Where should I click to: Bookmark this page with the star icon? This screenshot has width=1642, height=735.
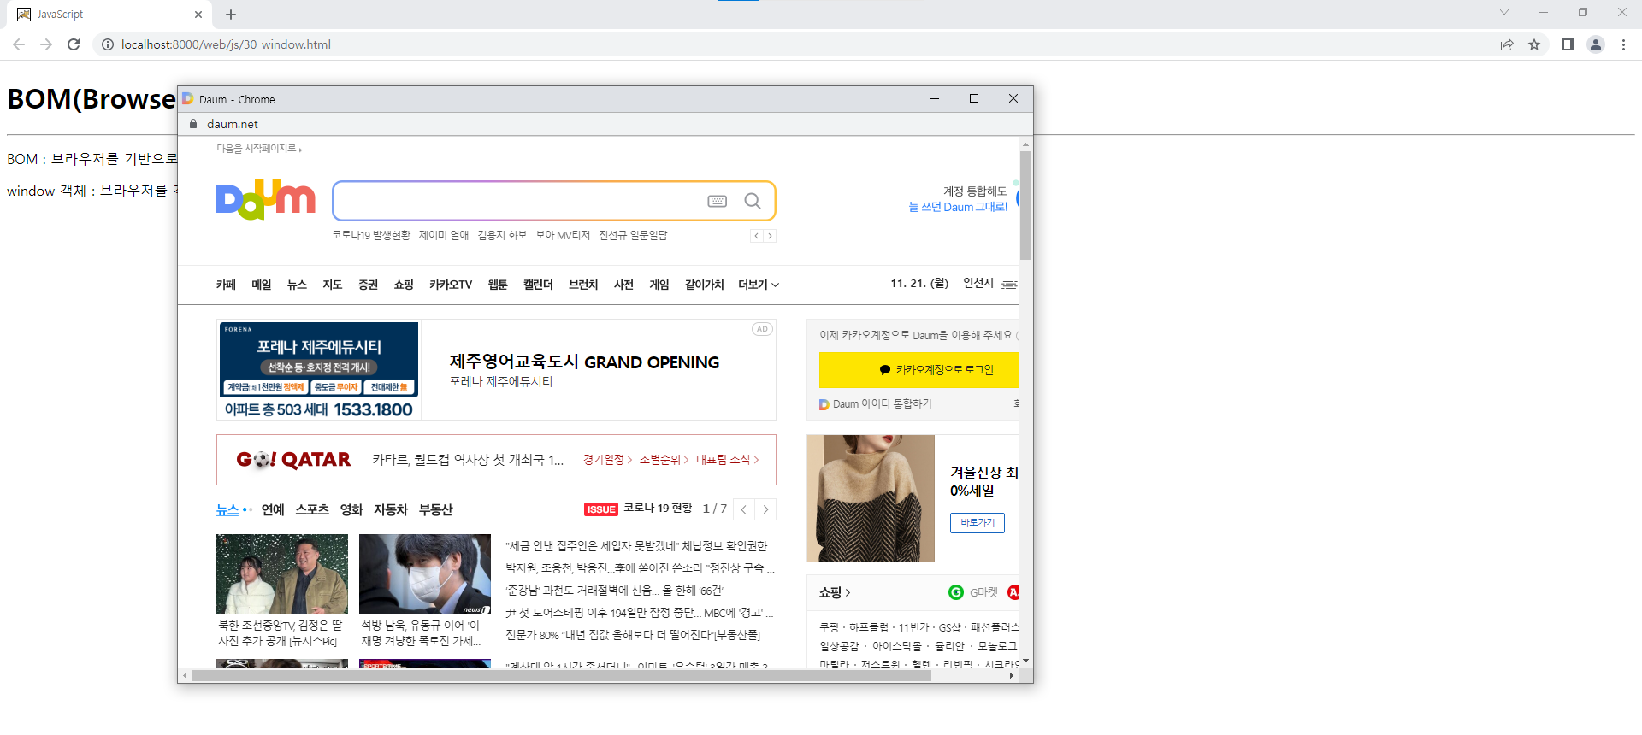coord(1534,44)
